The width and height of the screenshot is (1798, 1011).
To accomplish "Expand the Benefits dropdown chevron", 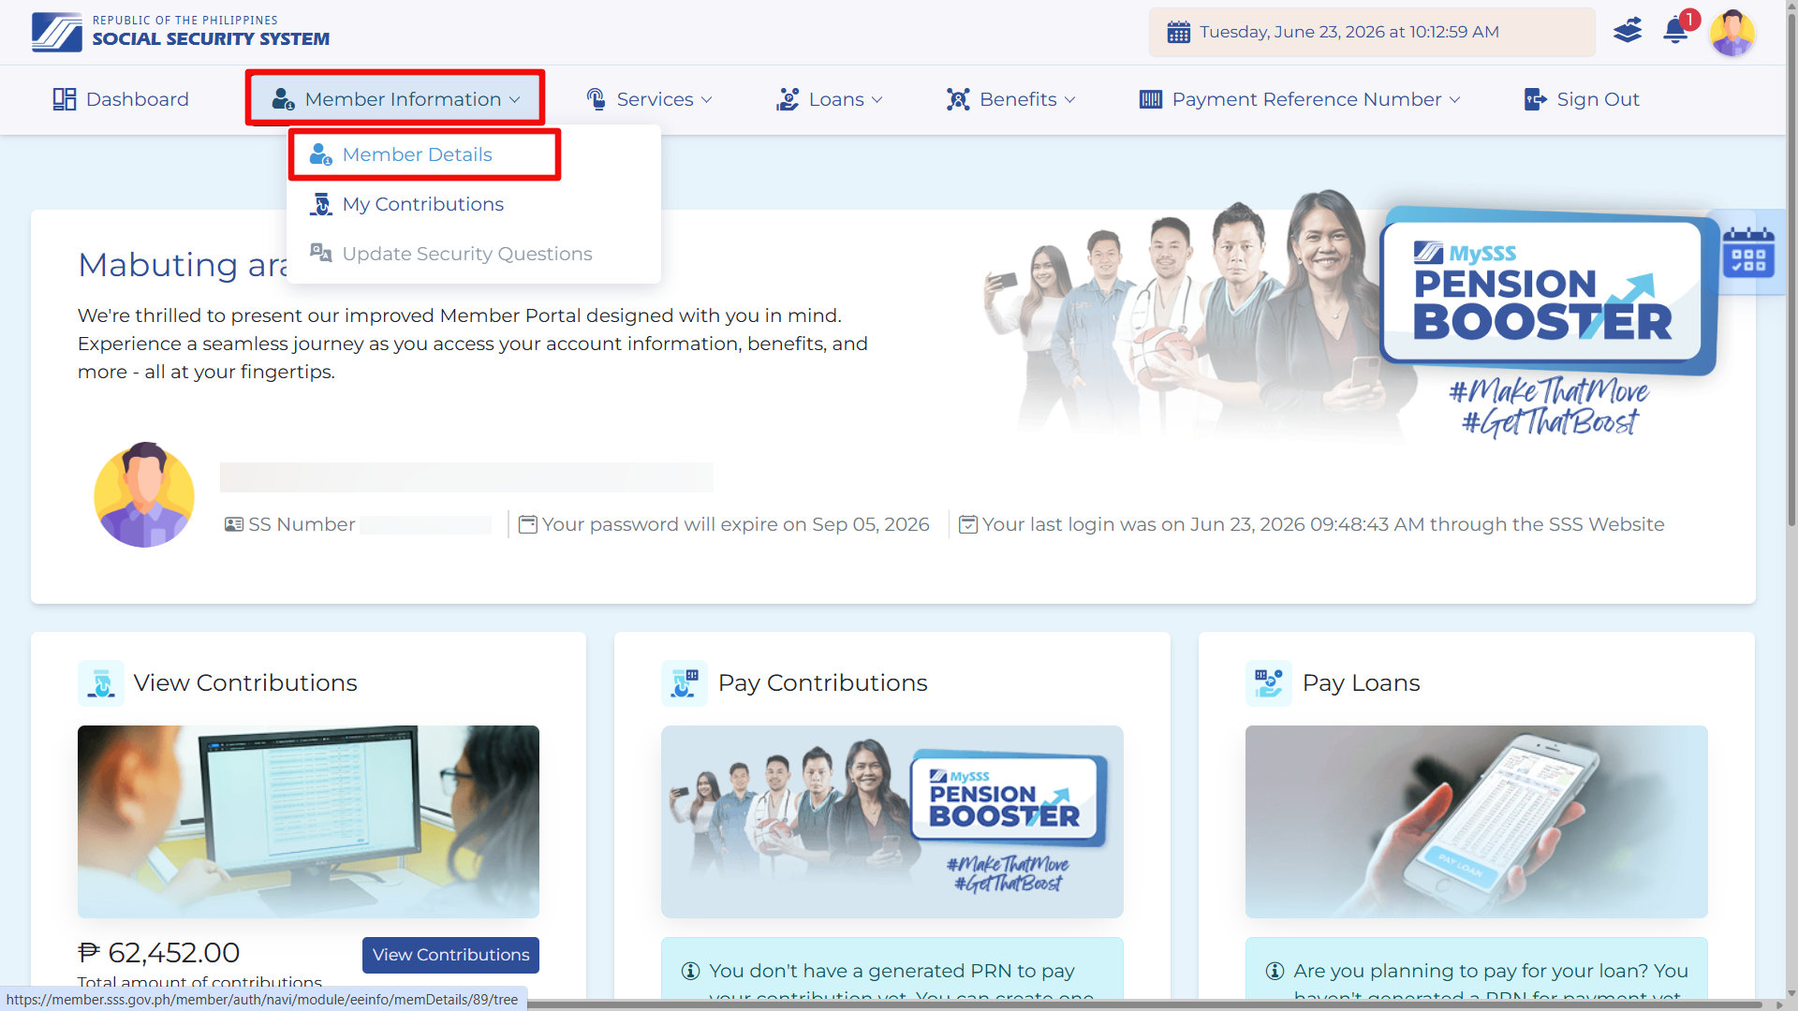I will pyautogui.click(x=1070, y=100).
